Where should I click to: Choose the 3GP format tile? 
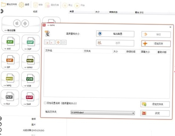(x=31, y=43)
